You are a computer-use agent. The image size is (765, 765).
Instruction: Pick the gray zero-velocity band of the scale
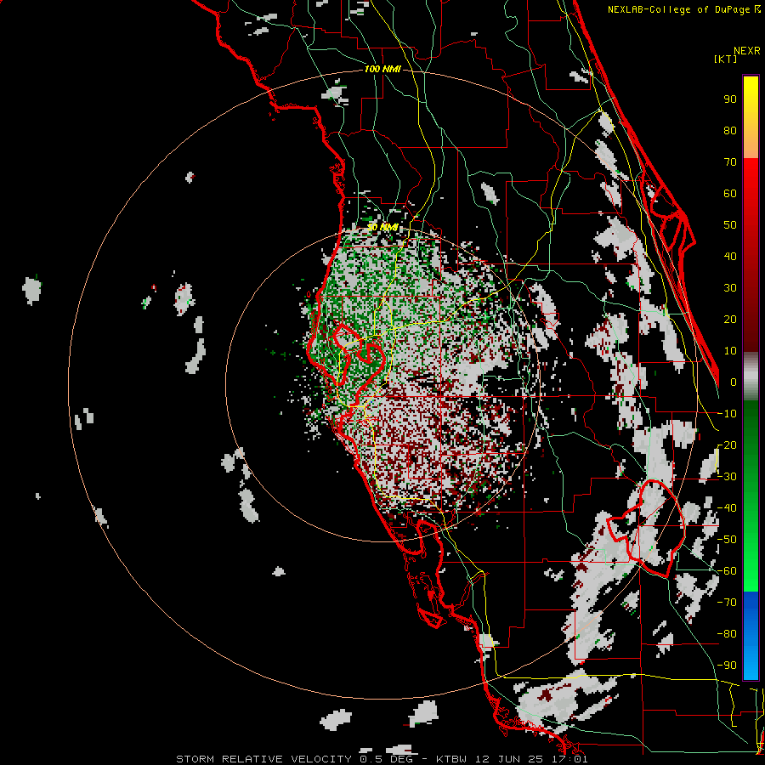tap(751, 377)
